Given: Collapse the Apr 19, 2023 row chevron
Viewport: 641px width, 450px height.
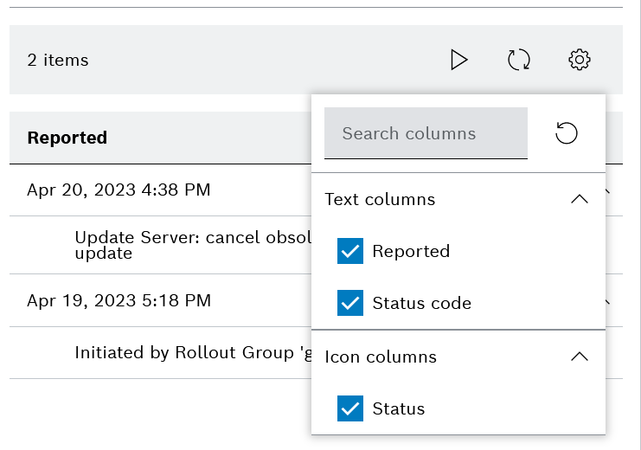Looking at the screenshot, I should (609, 301).
